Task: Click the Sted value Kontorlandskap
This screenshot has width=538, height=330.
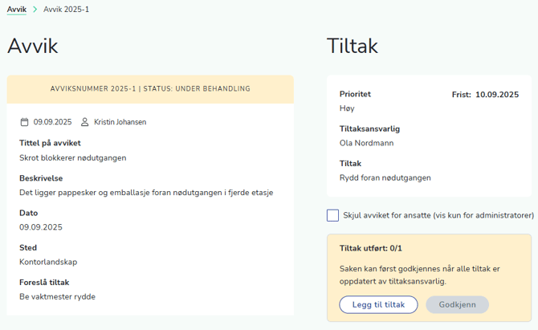Action: 48,262
